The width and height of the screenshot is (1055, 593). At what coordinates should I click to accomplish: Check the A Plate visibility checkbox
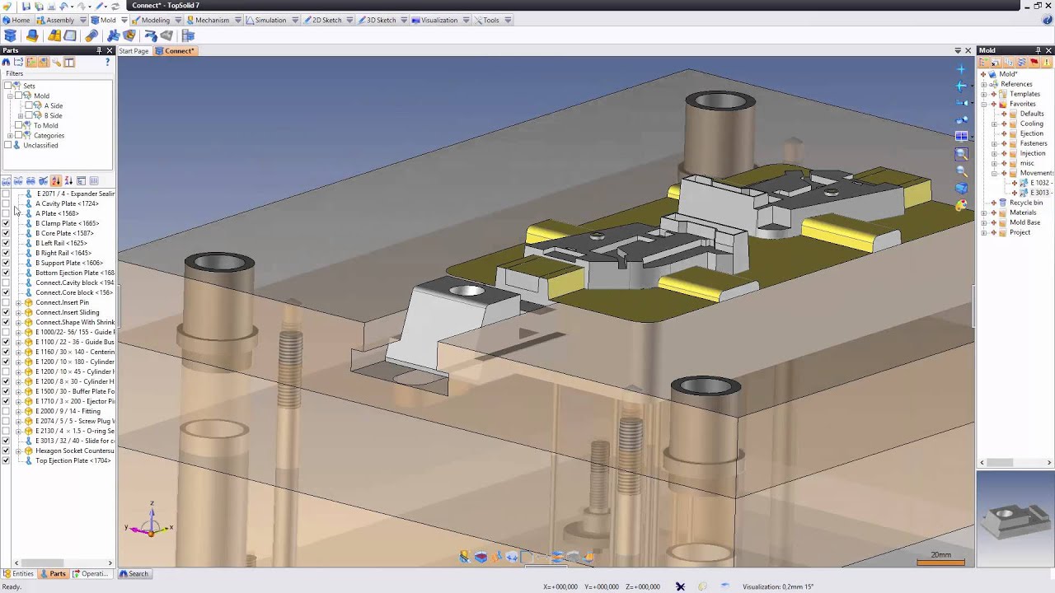tap(6, 213)
